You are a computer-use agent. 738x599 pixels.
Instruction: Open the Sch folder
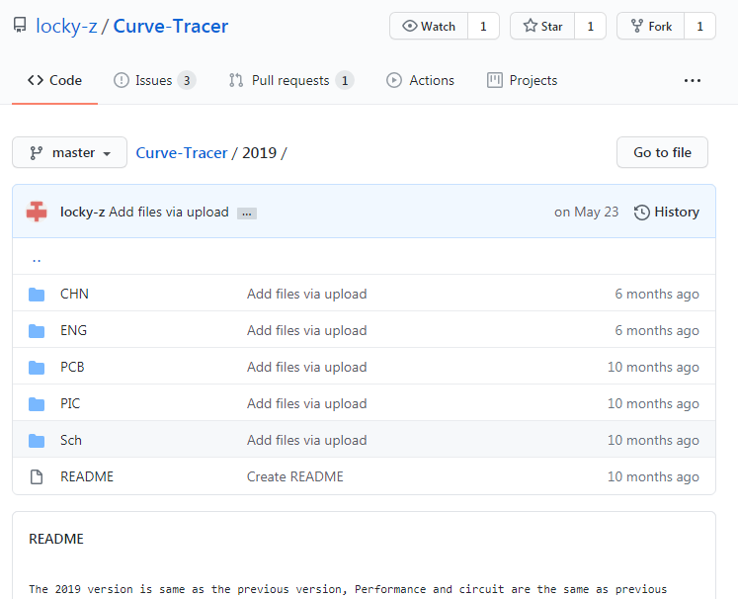click(x=71, y=440)
